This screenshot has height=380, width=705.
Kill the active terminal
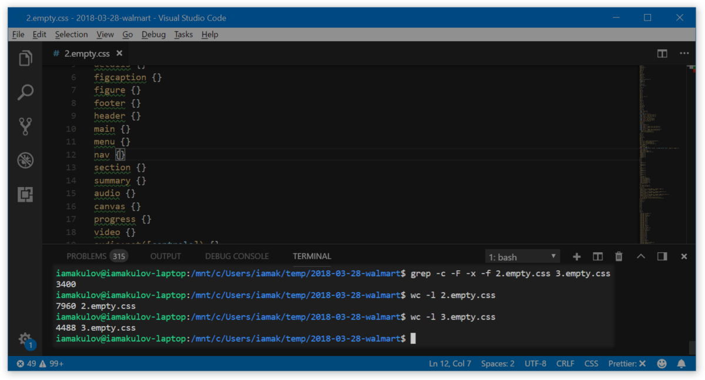point(619,256)
